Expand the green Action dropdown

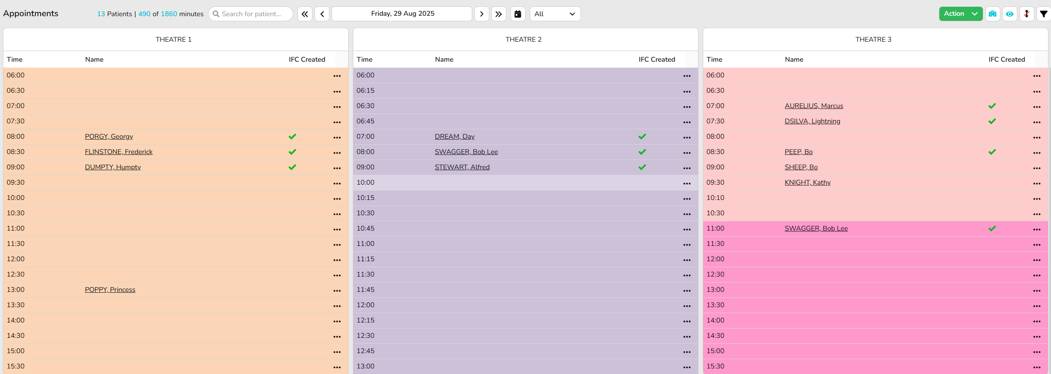pyautogui.click(x=960, y=14)
